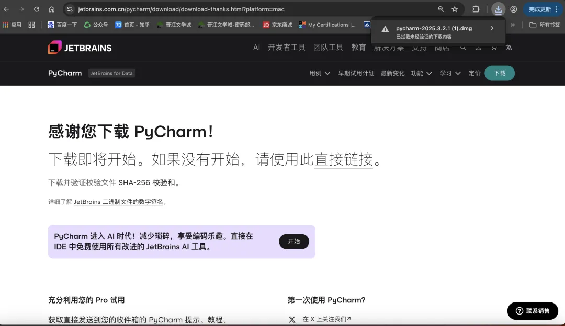Screen dimensions: 565x326
Task: Click the 开始 button in AI banner
Action: pos(294,241)
